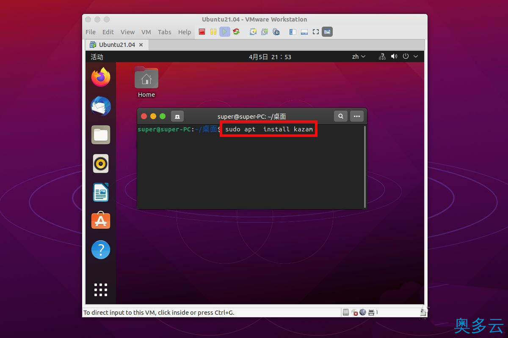Open the zh input source dropdown
The image size is (508, 338).
[358, 56]
